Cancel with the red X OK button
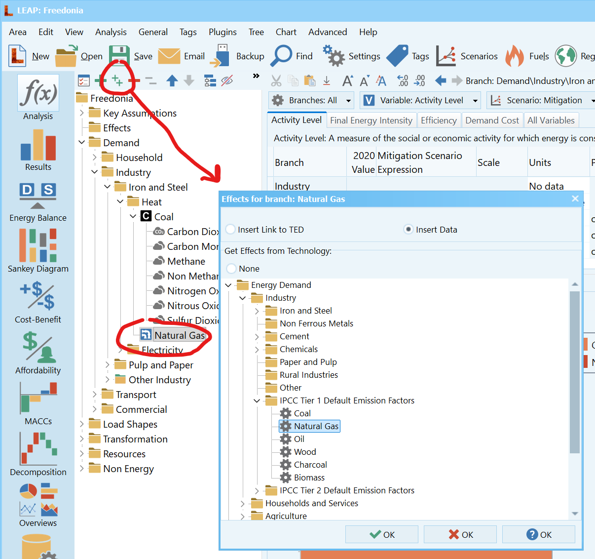 pyautogui.click(x=460, y=534)
